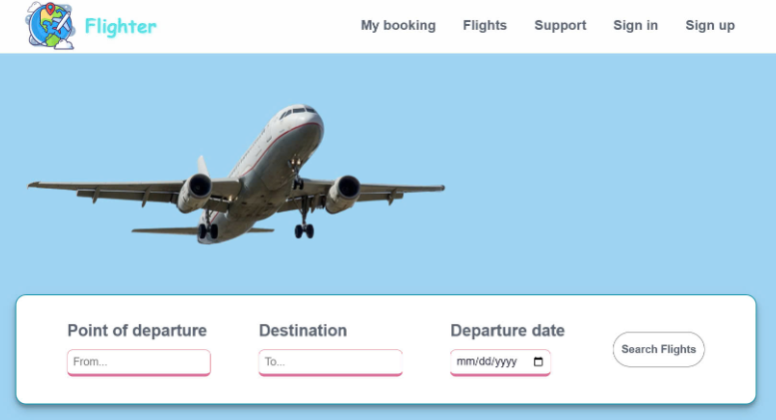Viewport: 776px width, 420px height.
Task: Click the Flighter globe logo icon
Action: pyautogui.click(x=51, y=26)
